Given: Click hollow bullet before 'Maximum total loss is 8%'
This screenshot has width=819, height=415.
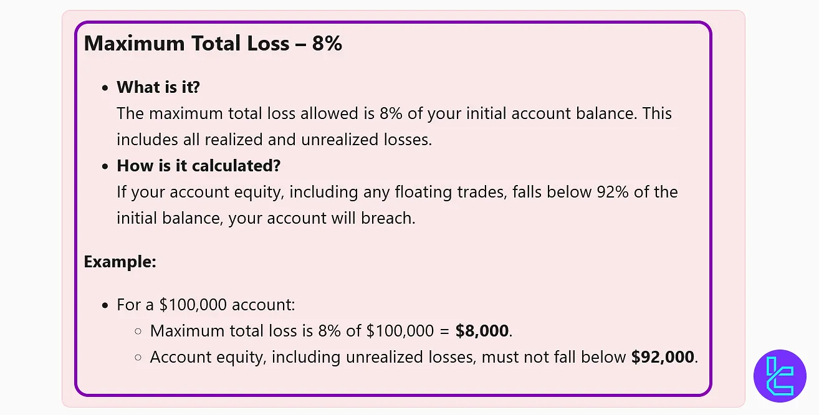Looking at the screenshot, I should (138, 332).
